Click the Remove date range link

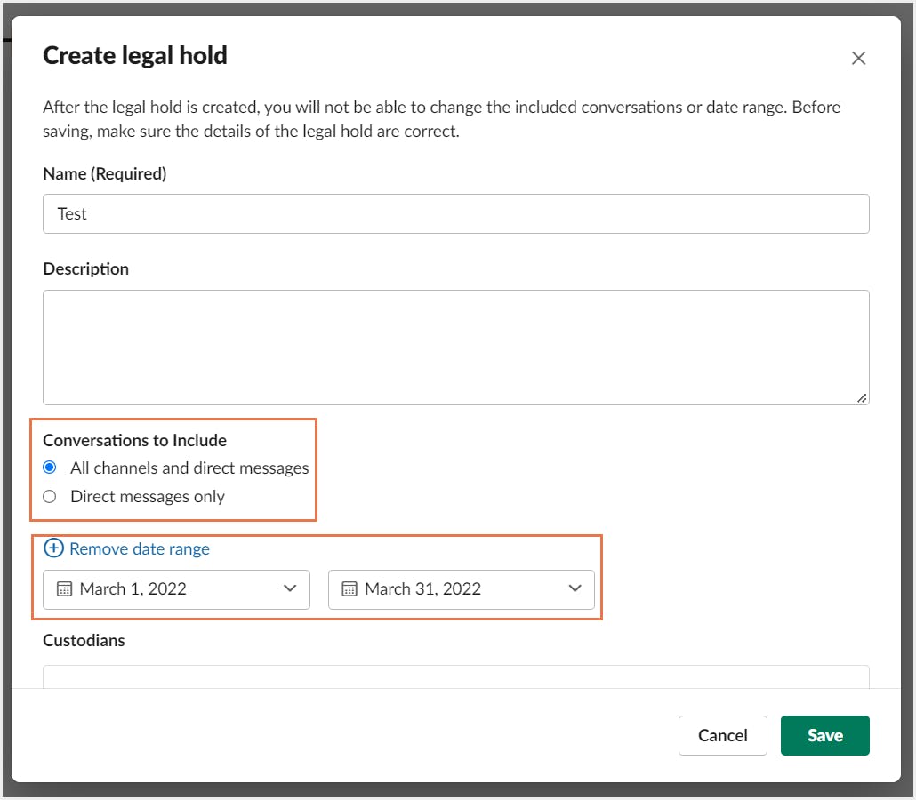point(140,548)
